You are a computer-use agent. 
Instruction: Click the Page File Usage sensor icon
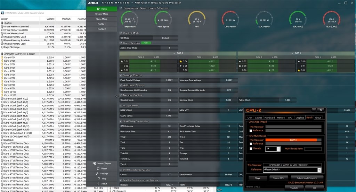click(x=2, y=47)
